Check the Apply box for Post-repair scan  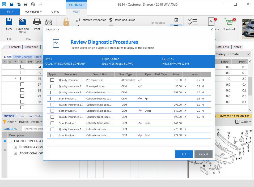click(52, 86)
